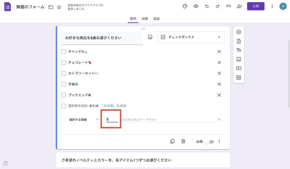Screen dimensions: 290x169
Task: Click the duplicate question icon
Action: [x=173, y=141]
